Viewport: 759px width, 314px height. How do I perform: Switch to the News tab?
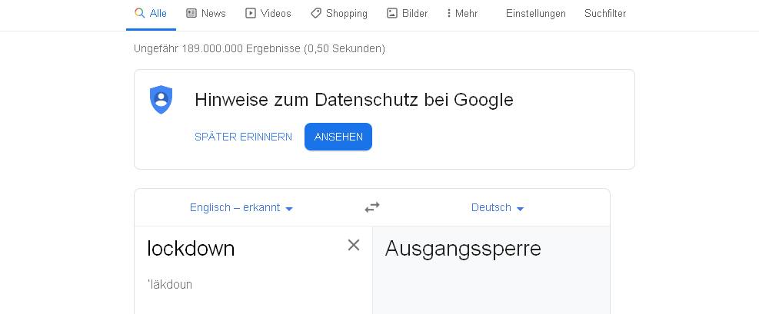[x=206, y=13]
